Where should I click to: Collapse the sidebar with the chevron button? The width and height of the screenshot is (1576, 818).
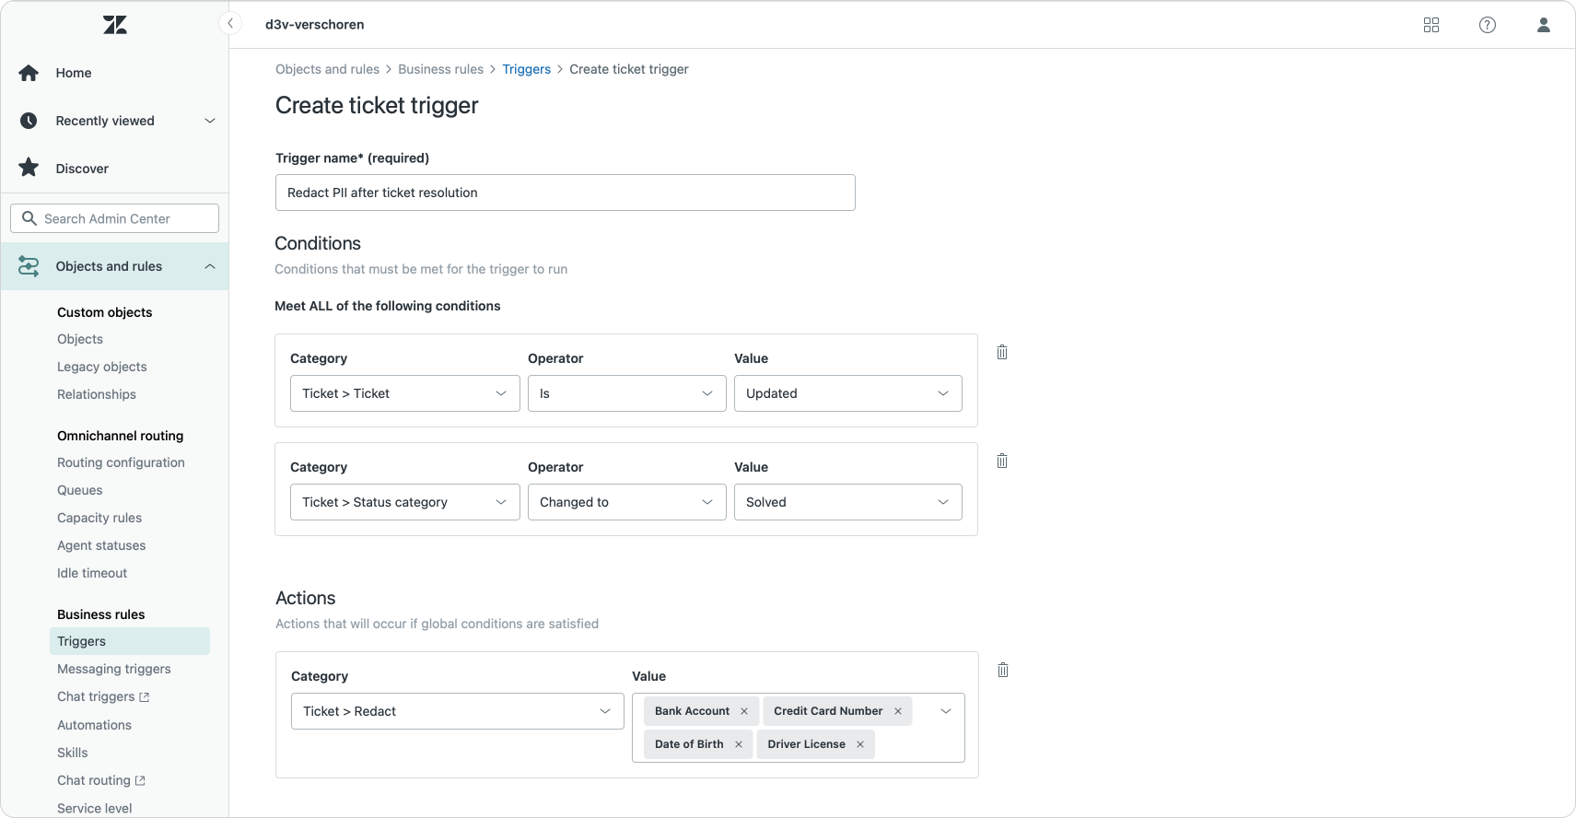[230, 24]
